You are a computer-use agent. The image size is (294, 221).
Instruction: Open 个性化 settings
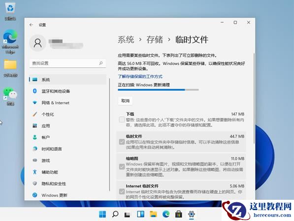(67, 114)
